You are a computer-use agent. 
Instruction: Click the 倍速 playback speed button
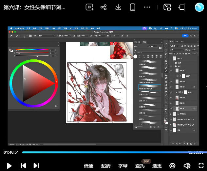[x=88, y=166]
